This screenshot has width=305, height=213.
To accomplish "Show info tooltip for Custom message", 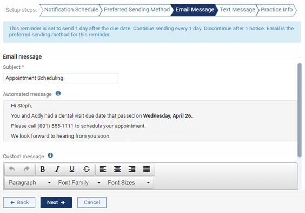I will tap(50, 156).
